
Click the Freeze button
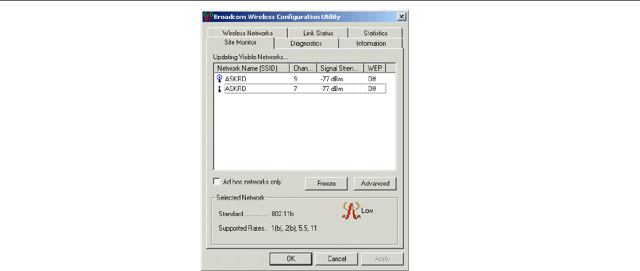326,184
